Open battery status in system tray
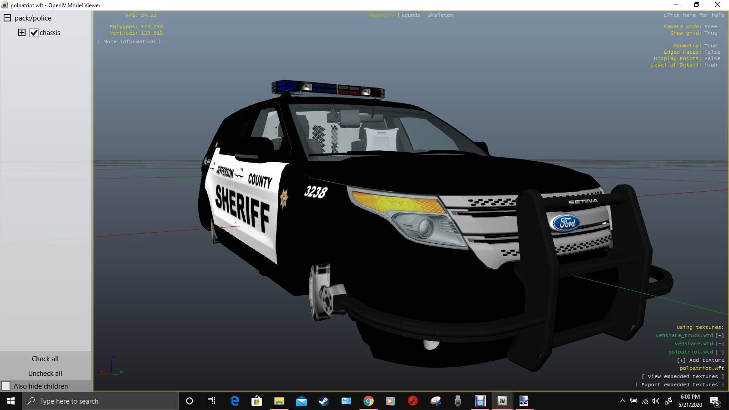This screenshot has height=410, width=729. pos(634,401)
